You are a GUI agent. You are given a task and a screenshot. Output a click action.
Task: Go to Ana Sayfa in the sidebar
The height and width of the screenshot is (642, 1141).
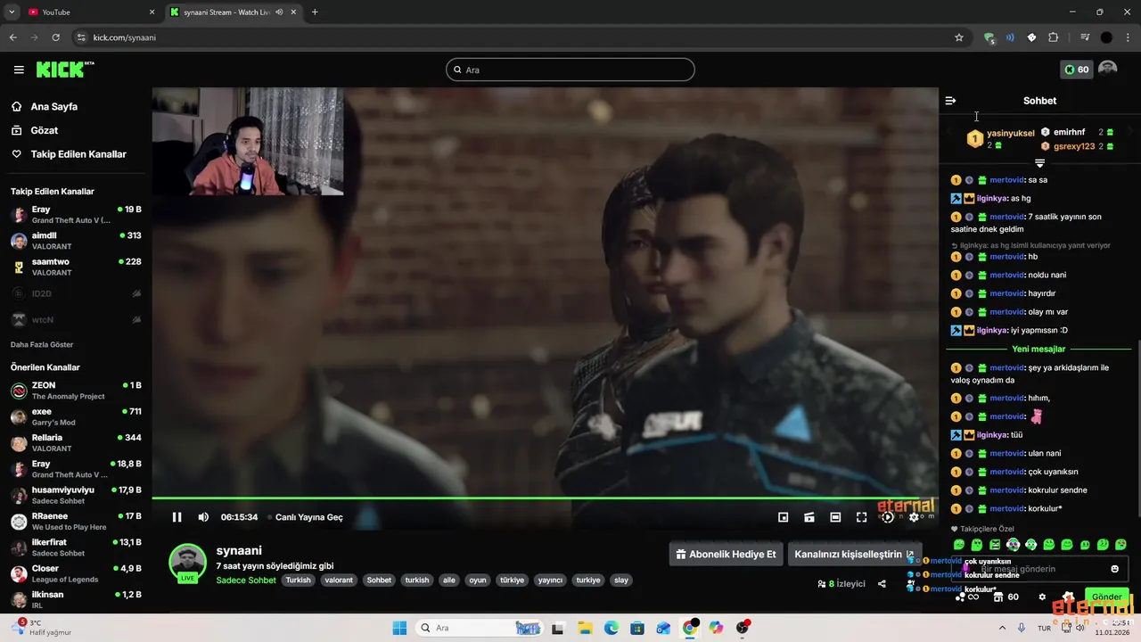coord(53,106)
